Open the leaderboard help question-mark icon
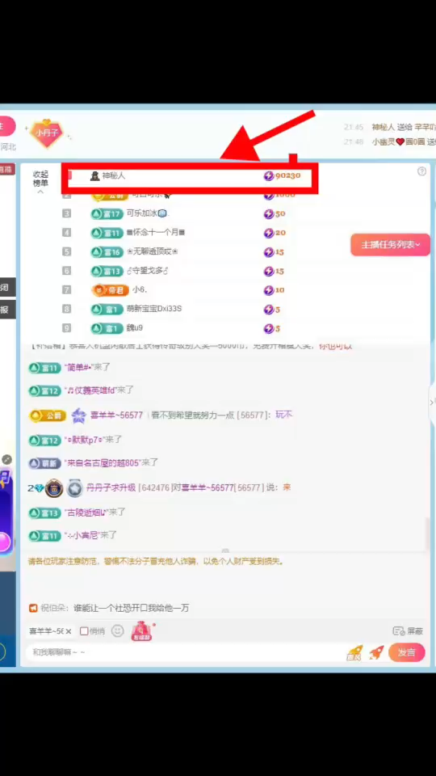 (421, 171)
